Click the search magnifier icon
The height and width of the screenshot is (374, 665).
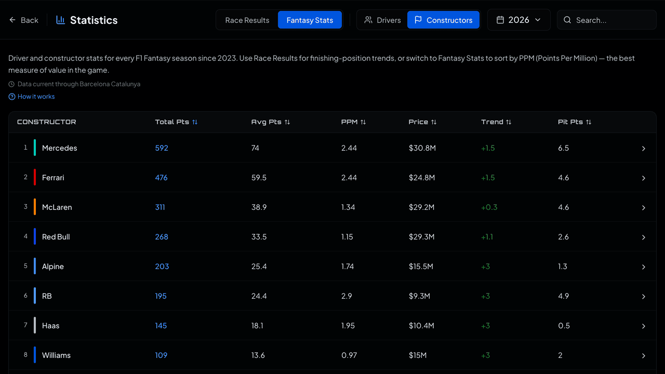click(568, 20)
